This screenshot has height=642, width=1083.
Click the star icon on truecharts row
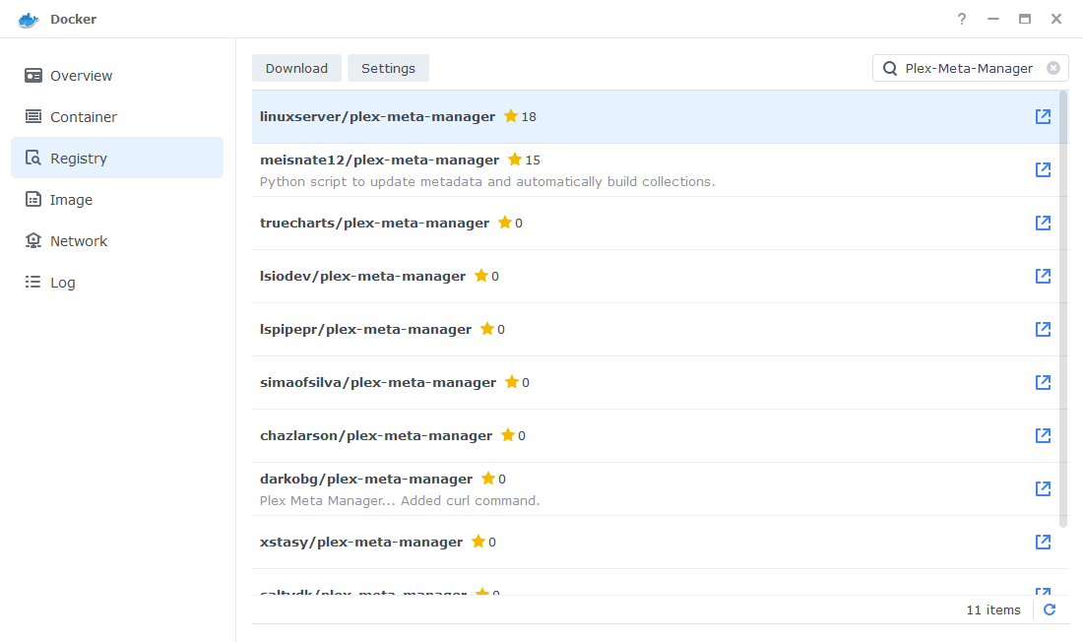[x=505, y=222]
